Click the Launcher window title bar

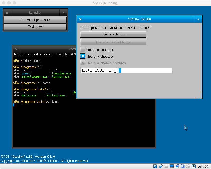coord(35,13)
